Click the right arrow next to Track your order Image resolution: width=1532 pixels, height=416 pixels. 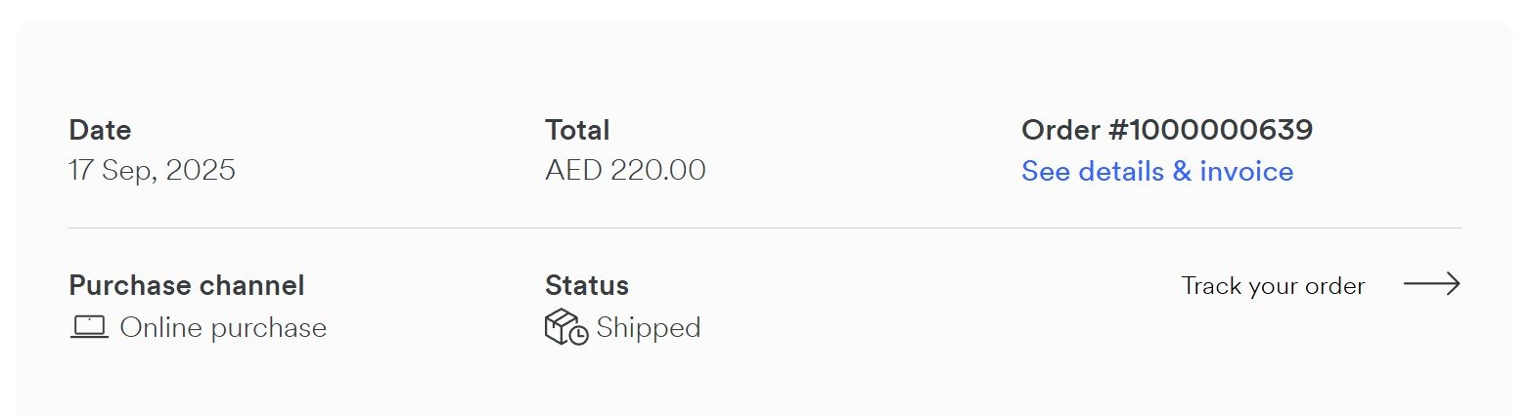[x=1431, y=284]
